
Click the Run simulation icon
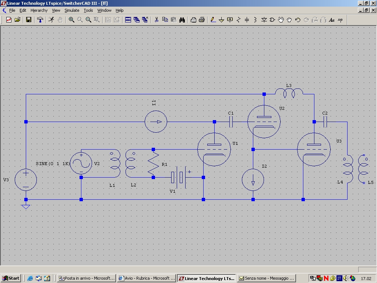click(51, 20)
